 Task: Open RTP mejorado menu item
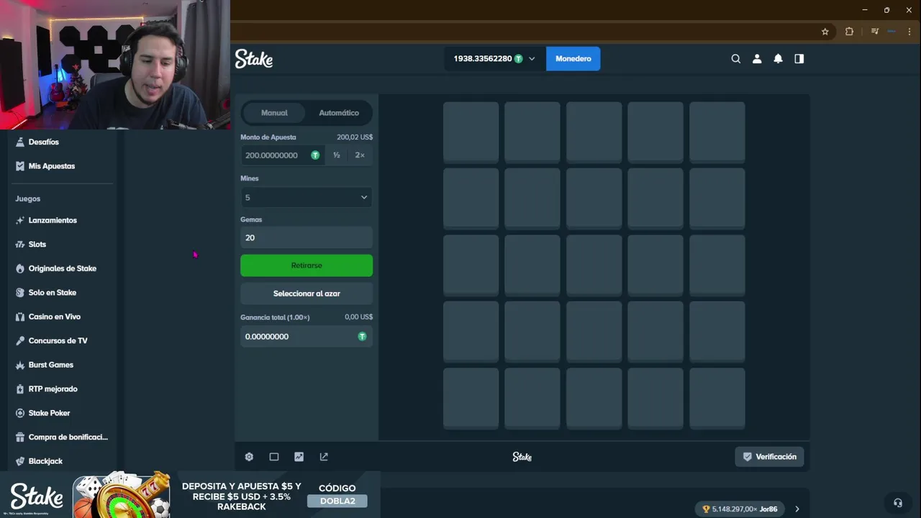[x=53, y=389]
